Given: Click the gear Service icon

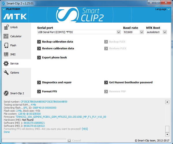Looking at the screenshot, I should pos(6,63).
